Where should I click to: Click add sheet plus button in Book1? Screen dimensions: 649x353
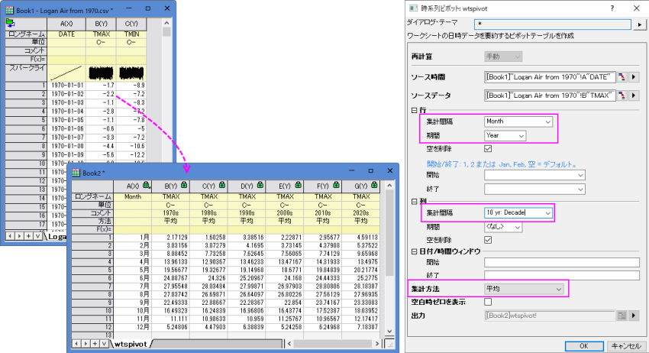pos(28,236)
